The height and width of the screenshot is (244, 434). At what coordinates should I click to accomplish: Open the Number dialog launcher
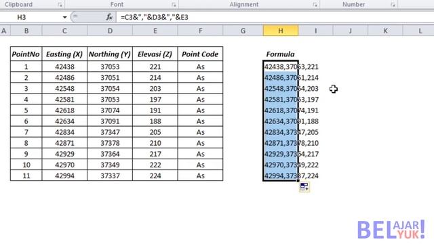pyautogui.click(x=393, y=5)
